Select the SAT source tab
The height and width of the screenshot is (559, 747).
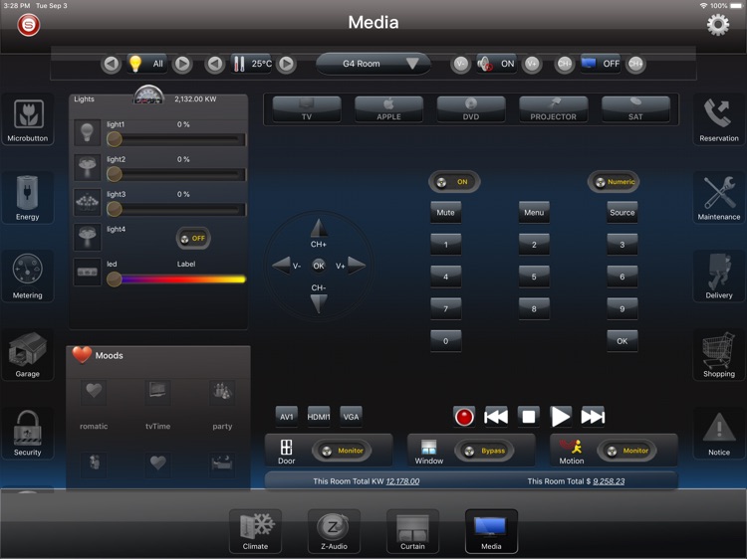coord(635,109)
